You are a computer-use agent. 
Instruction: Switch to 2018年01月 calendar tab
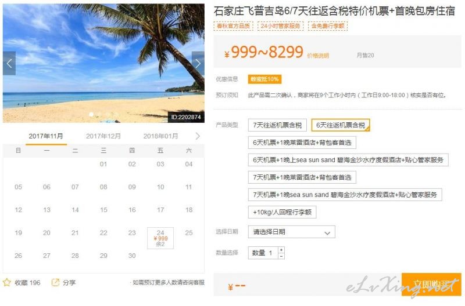(161, 136)
